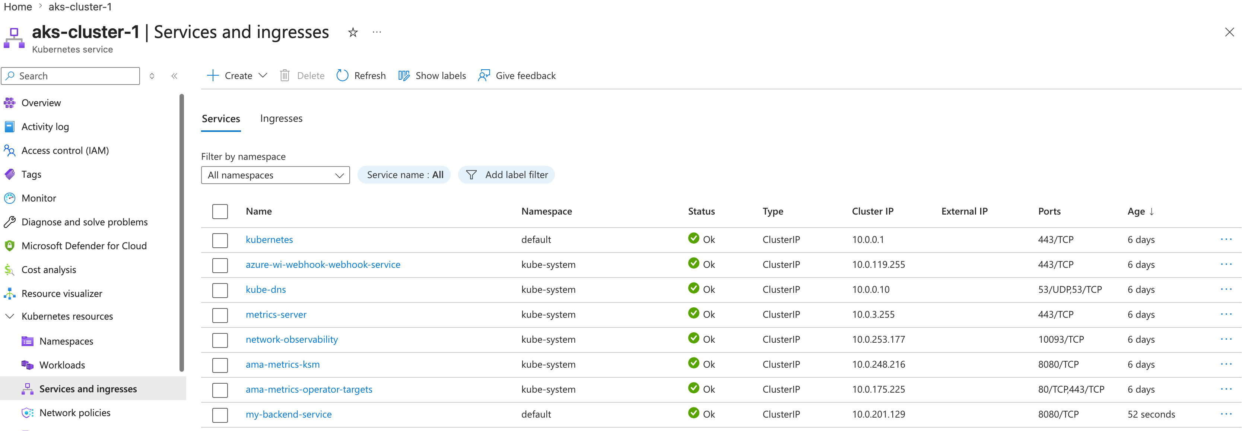Click the 52 seconds age value
The width and height of the screenshot is (1242, 431).
(x=1152, y=414)
